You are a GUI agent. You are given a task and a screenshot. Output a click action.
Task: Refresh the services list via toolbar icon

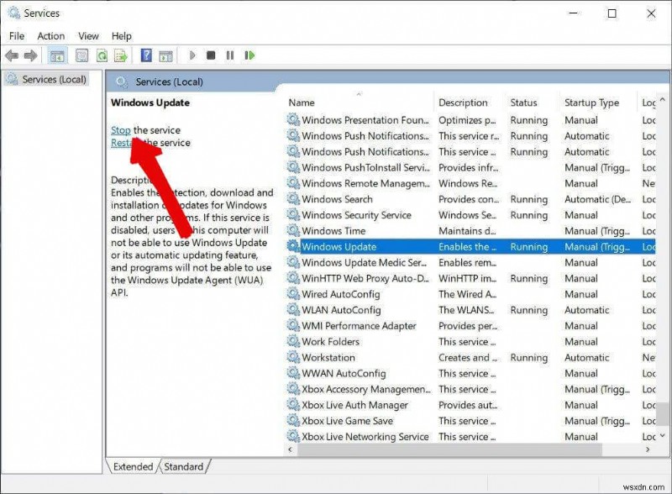click(x=101, y=55)
